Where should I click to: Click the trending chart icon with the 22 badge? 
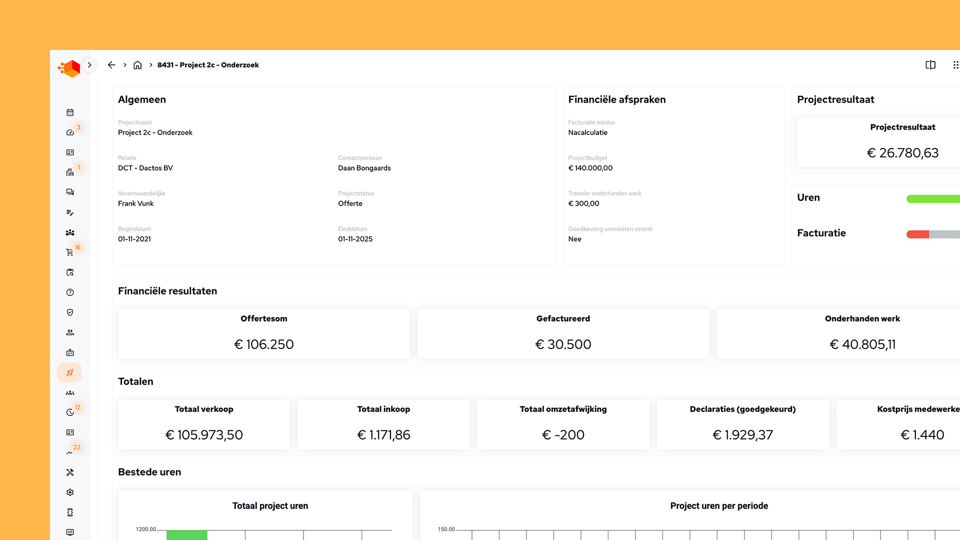coord(69,452)
